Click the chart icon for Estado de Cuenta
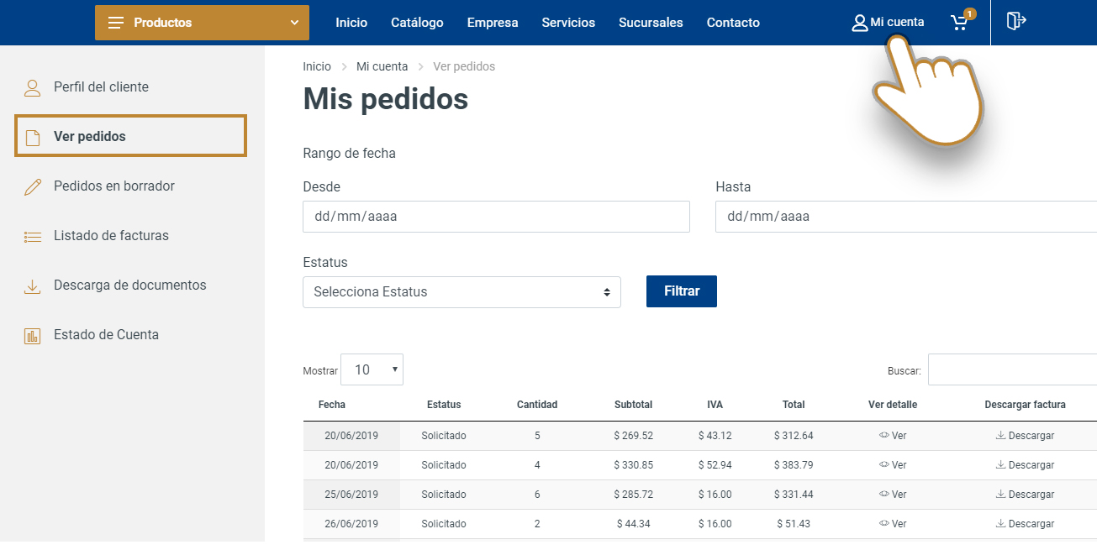Image resolution: width=1097 pixels, height=550 pixels. pyautogui.click(x=33, y=336)
